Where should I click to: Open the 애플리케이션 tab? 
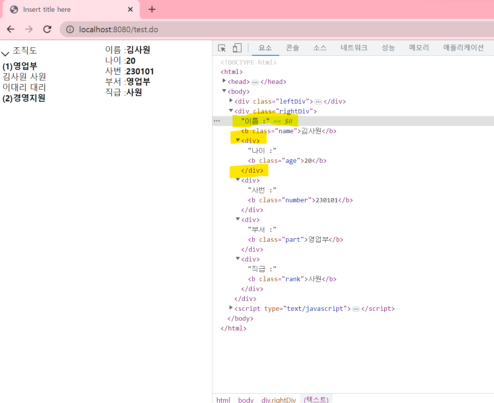tap(464, 48)
